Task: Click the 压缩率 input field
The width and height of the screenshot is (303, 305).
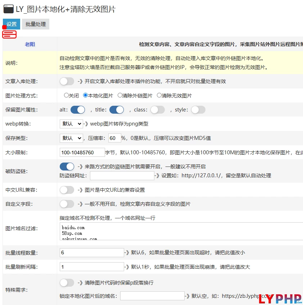Action: tap(114, 138)
